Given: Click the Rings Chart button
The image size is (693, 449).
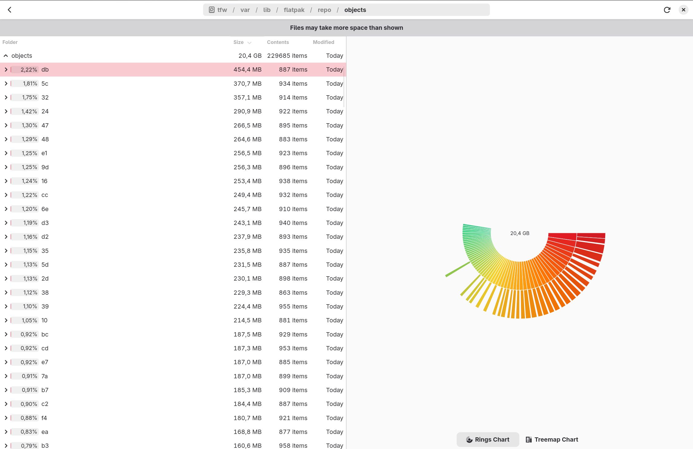Looking at the screenshot, I should click(x=487, y=439).
